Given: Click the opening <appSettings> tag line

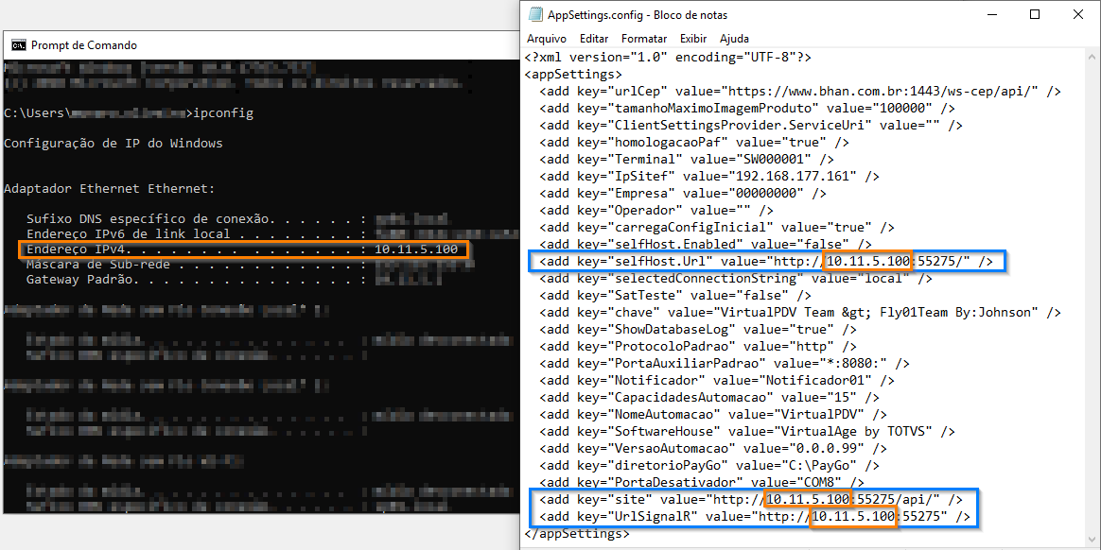Looking at the screenshot, I should [x=573, y=74].
